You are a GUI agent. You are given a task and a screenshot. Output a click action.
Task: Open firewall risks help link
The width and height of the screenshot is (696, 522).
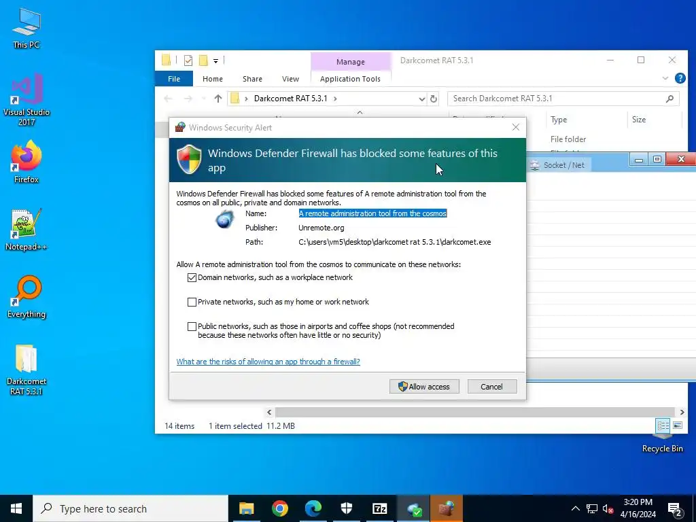(268, 362)
